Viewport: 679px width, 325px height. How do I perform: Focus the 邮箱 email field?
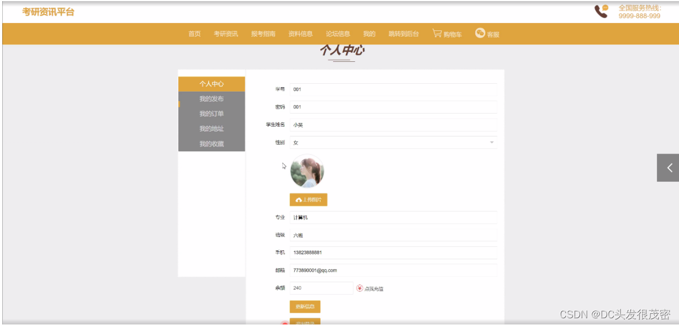click(x=393, y=270)
